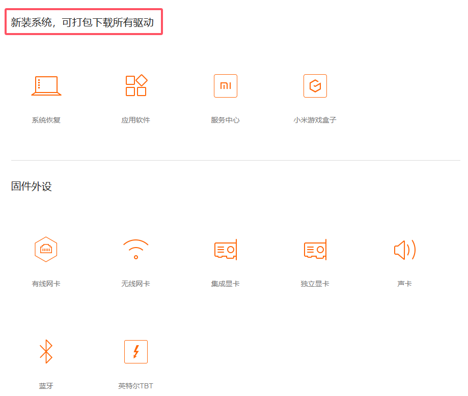Image resolution: width=468 pixels, height=396 pixels.
Task: Click the 应用软件 text label
Action: (136, 120)
